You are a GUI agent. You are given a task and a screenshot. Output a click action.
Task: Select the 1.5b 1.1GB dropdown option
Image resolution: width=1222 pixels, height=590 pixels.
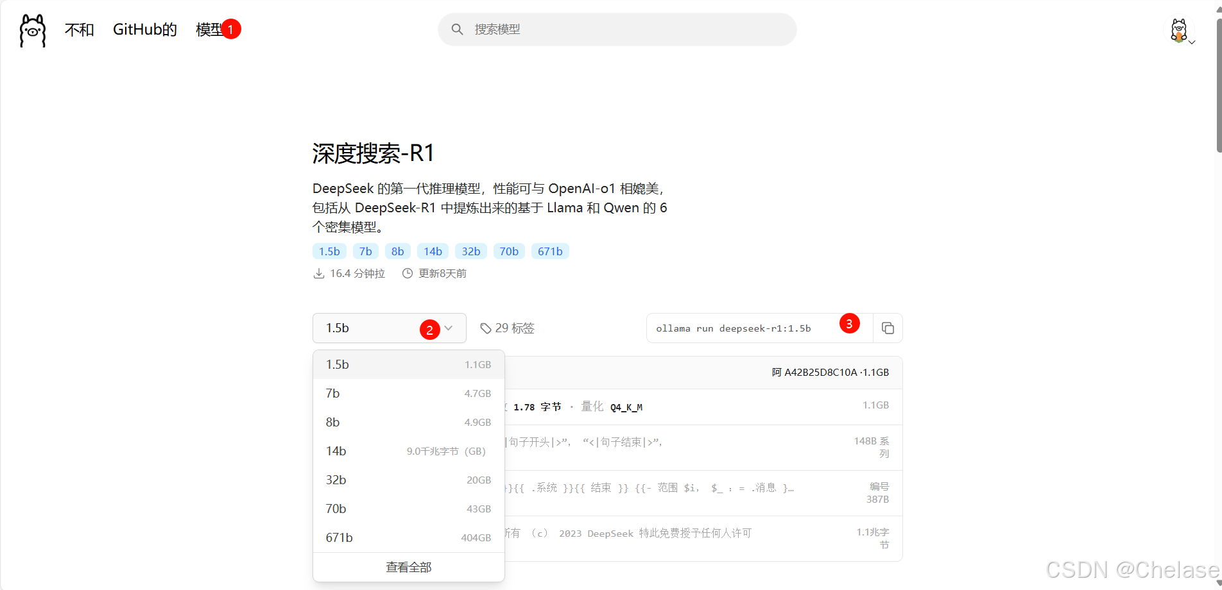point(409,364)
